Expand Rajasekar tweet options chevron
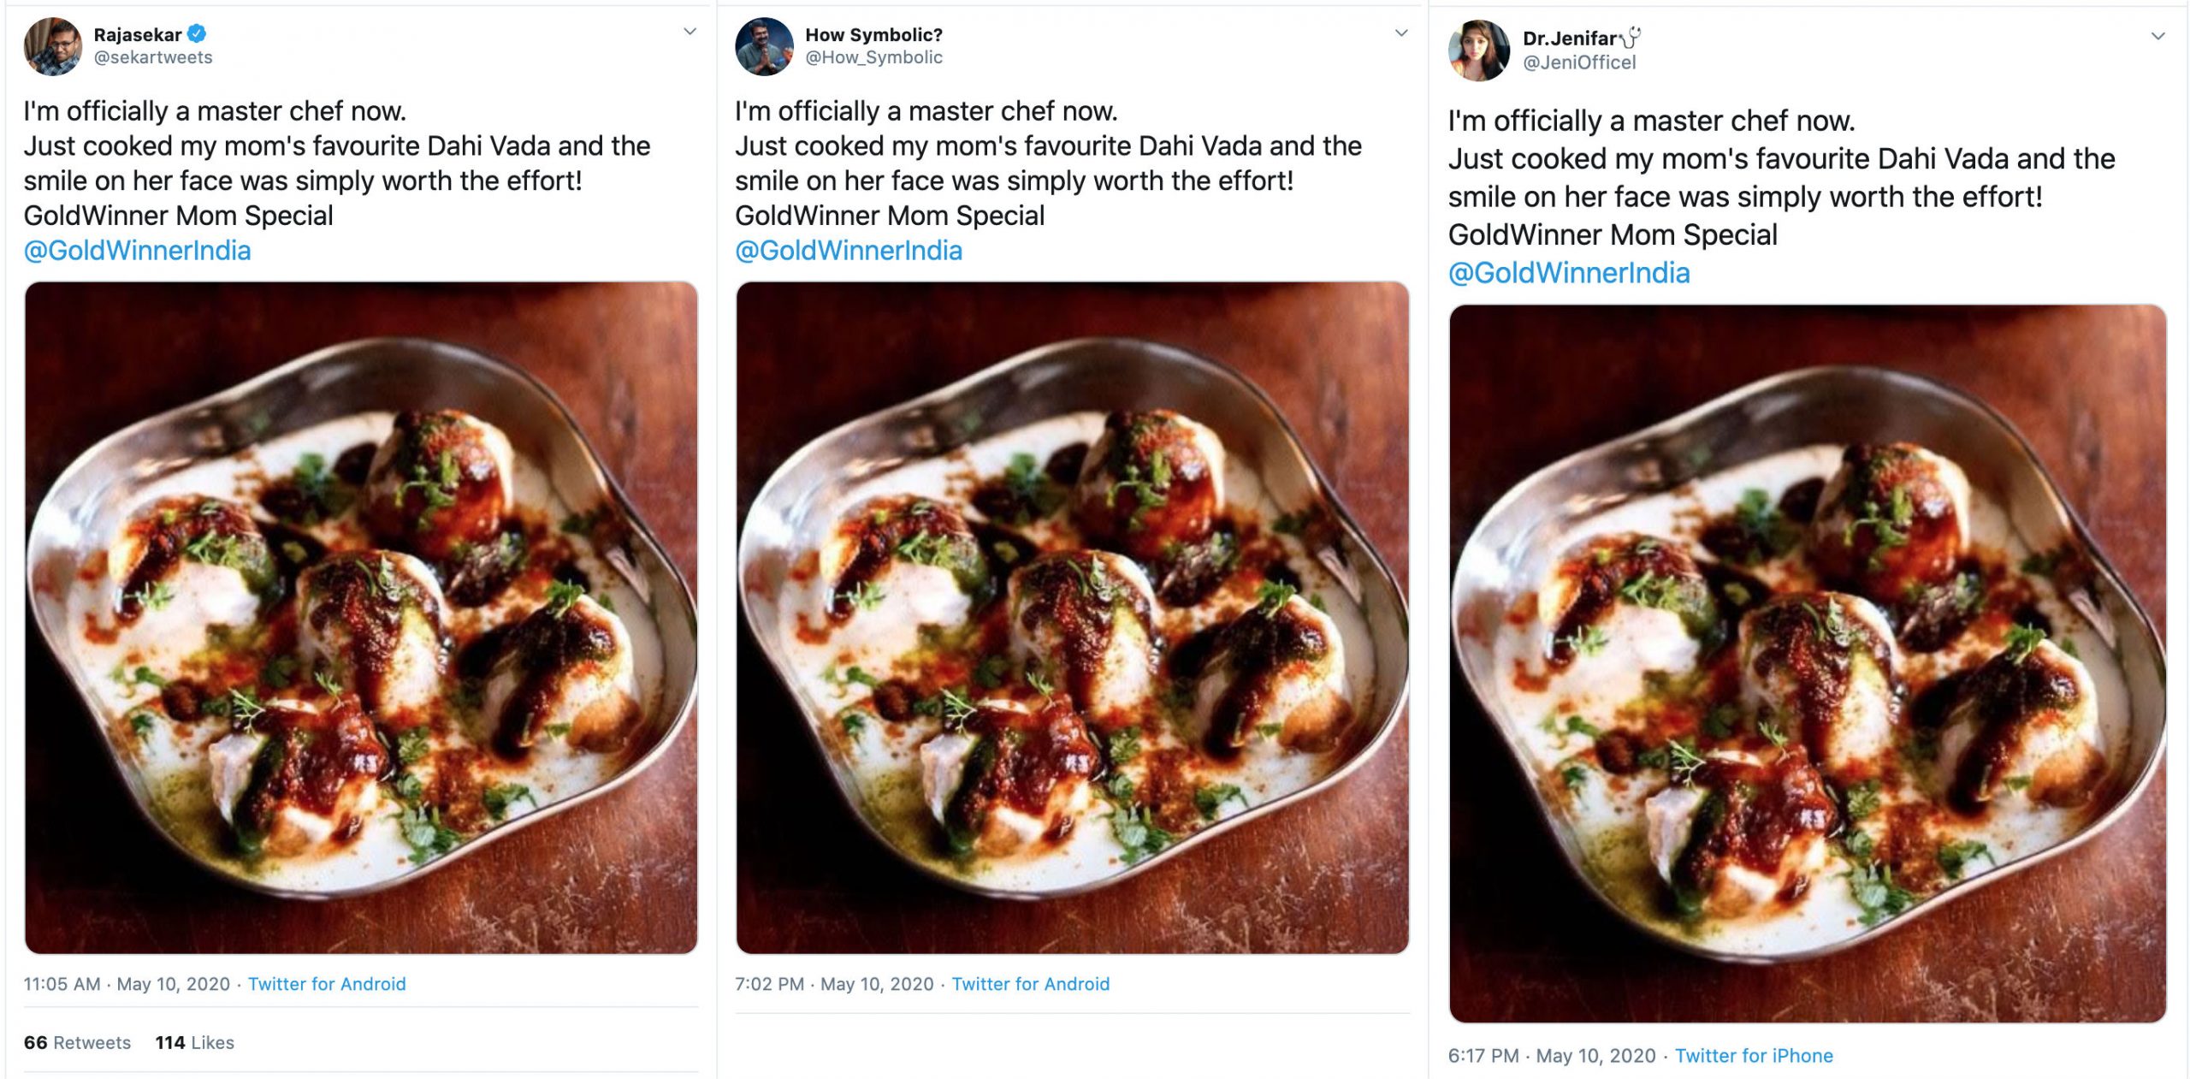The image size is (2190, 1079). (x=690, y=33)
